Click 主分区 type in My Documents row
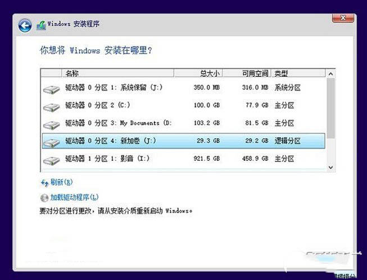The height and width of the screenshot is (280, 367). pos(284,123)
